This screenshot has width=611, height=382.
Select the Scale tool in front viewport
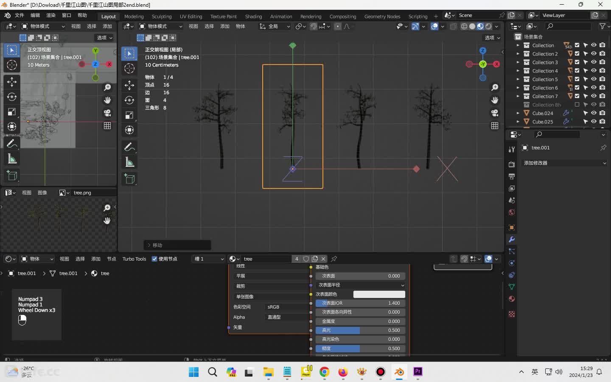(129, 115)
